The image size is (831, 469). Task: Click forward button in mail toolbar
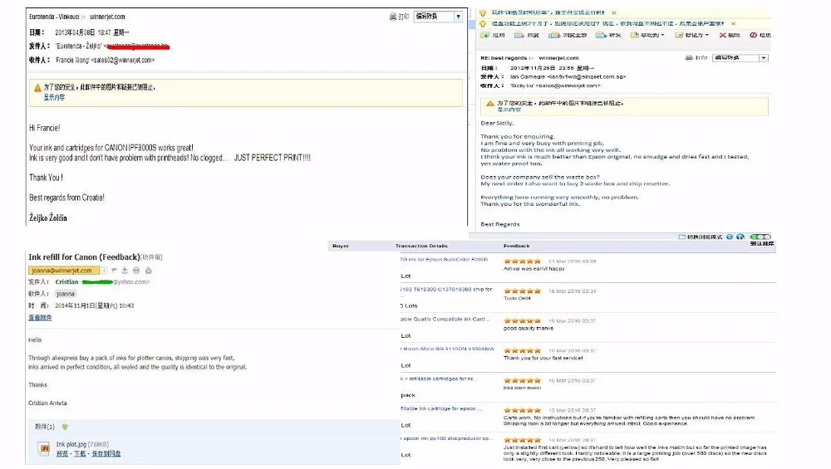pyautogui.click(x=608, y=35)
